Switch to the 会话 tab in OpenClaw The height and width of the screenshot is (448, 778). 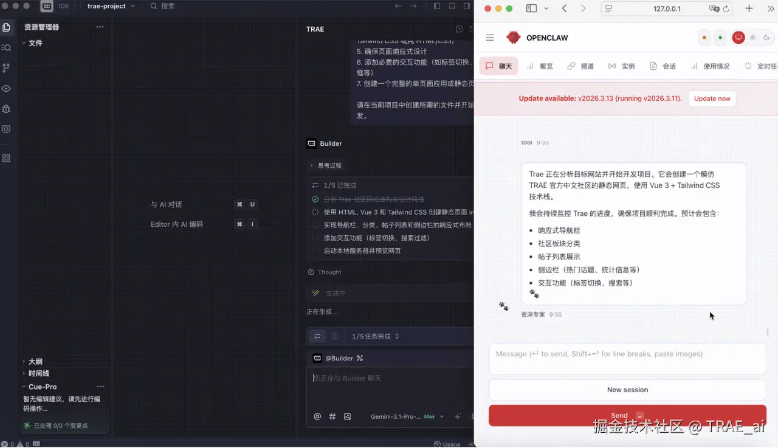(663, 66)
